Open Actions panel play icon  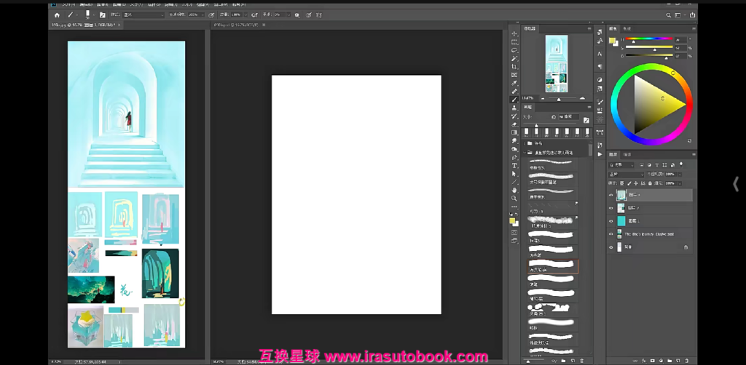coord(600,154)
